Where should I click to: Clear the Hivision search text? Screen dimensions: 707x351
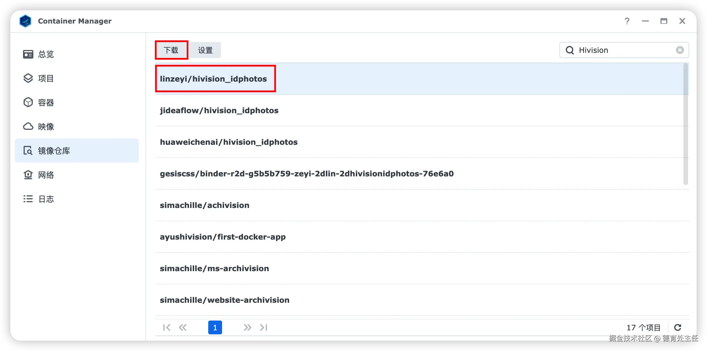tap(680, 50)
